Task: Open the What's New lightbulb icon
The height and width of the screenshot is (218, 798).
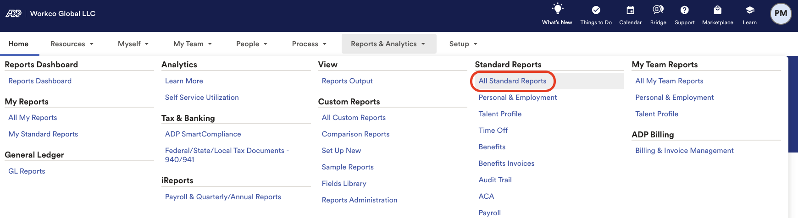Action: click(557, 10)
